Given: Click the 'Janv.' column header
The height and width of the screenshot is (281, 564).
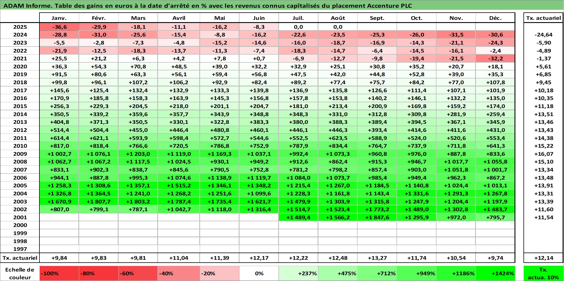Looking at the screenshot, I should click(59, 18).
